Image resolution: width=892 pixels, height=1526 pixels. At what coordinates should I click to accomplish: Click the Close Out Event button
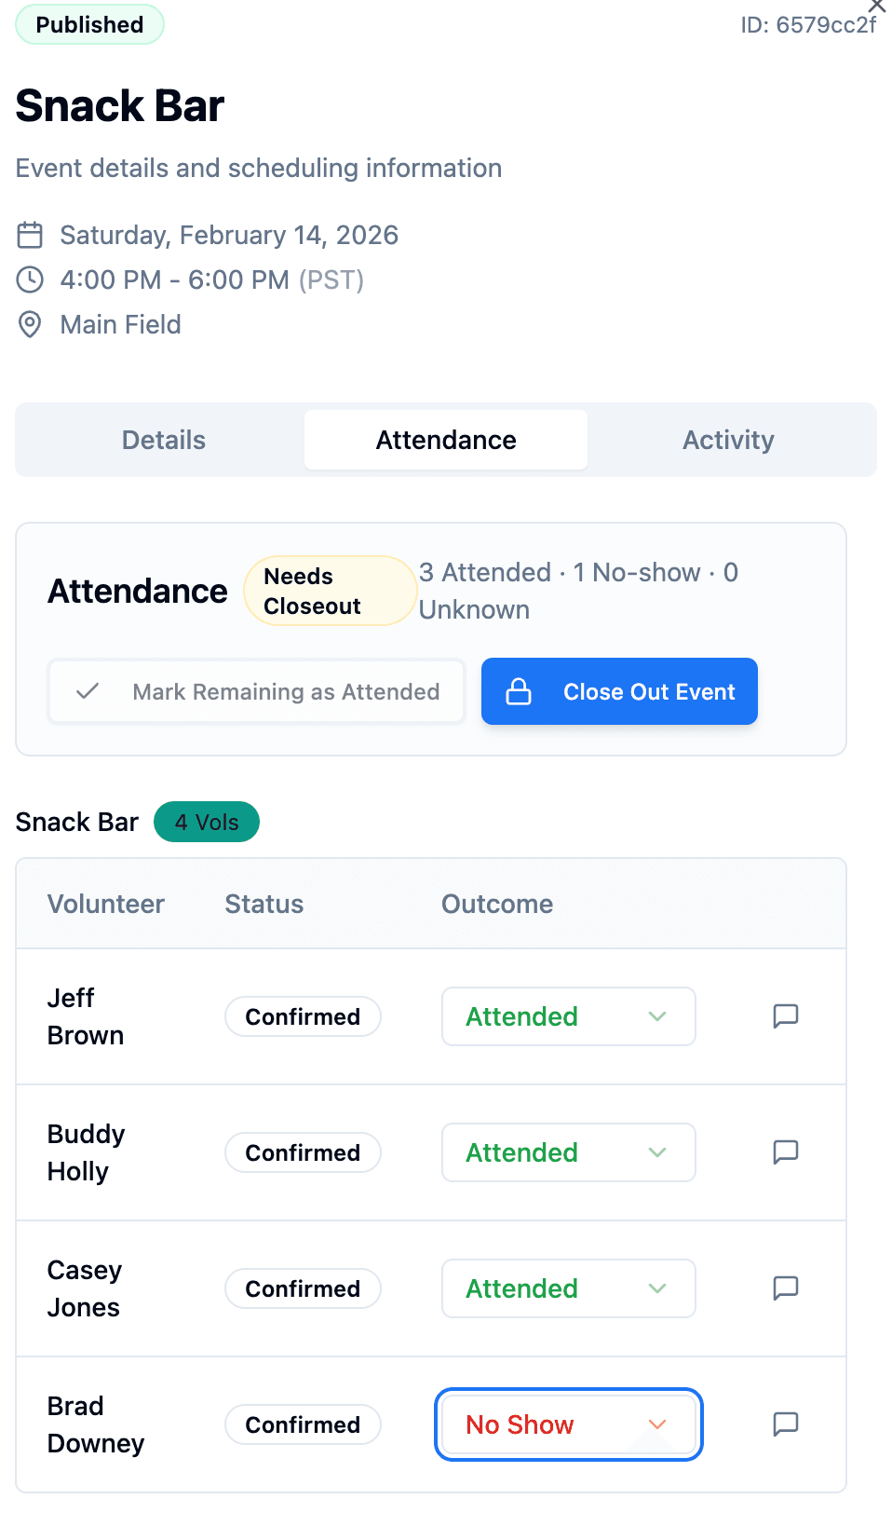coord(619,691)
